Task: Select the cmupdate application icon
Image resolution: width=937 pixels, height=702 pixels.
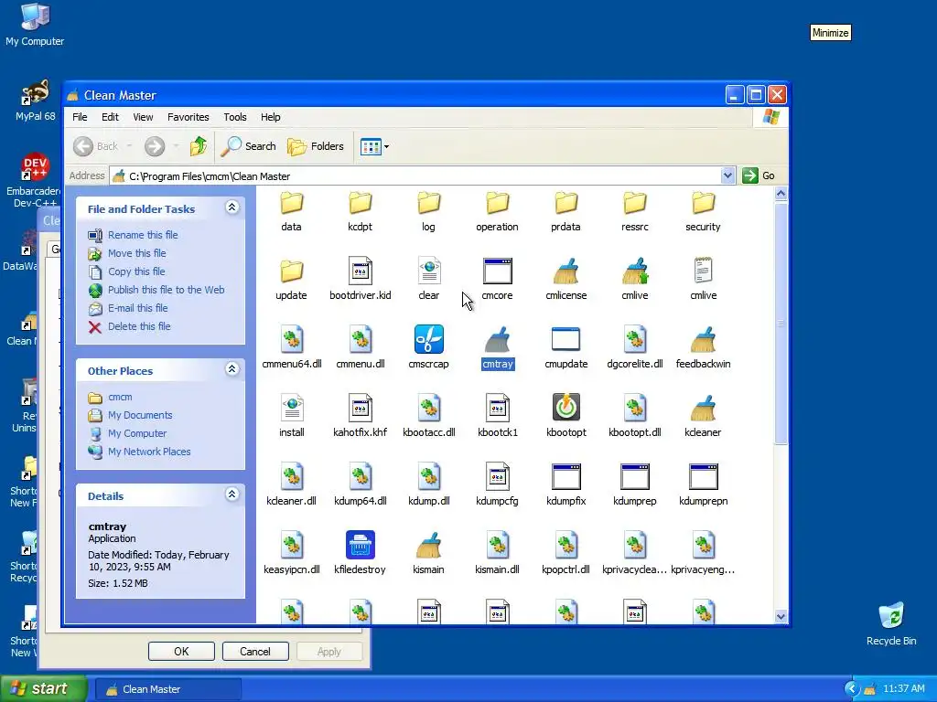Action: 565,340
